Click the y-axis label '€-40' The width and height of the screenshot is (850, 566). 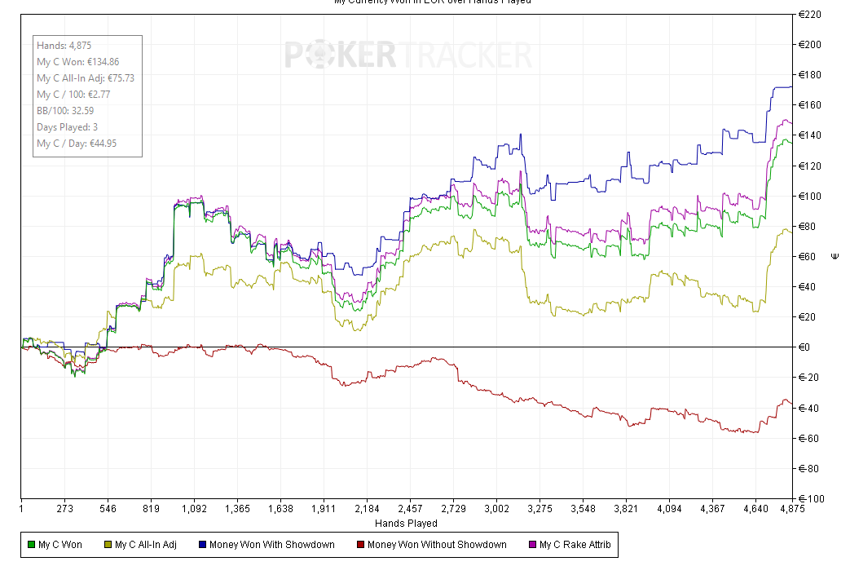(x=808, y=408)
